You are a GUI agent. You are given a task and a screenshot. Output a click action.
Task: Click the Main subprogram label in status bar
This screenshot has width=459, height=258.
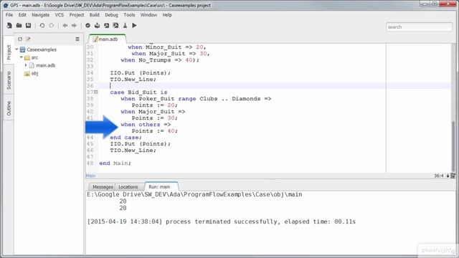click(x=90, y=176)
